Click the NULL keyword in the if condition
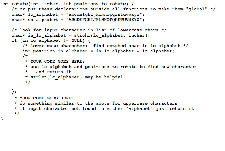The height and width of the screenshot is (151, 225). [77, 40]
